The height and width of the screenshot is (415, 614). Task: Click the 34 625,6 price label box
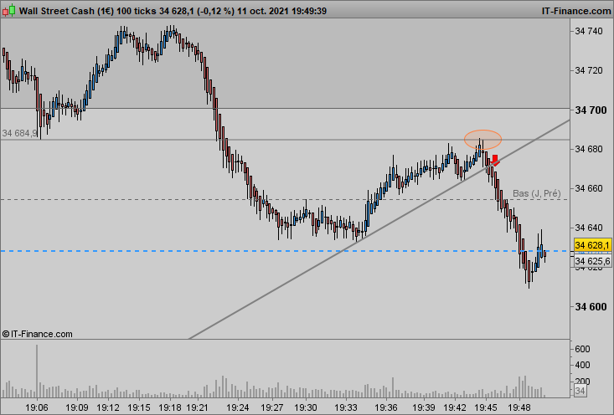(x=592, y=261)
